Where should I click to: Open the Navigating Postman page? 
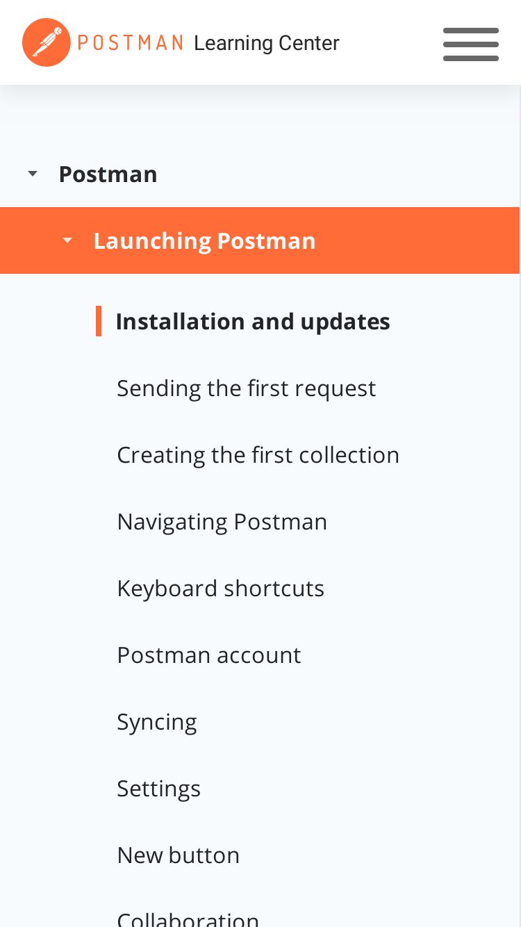pos(222,521)
